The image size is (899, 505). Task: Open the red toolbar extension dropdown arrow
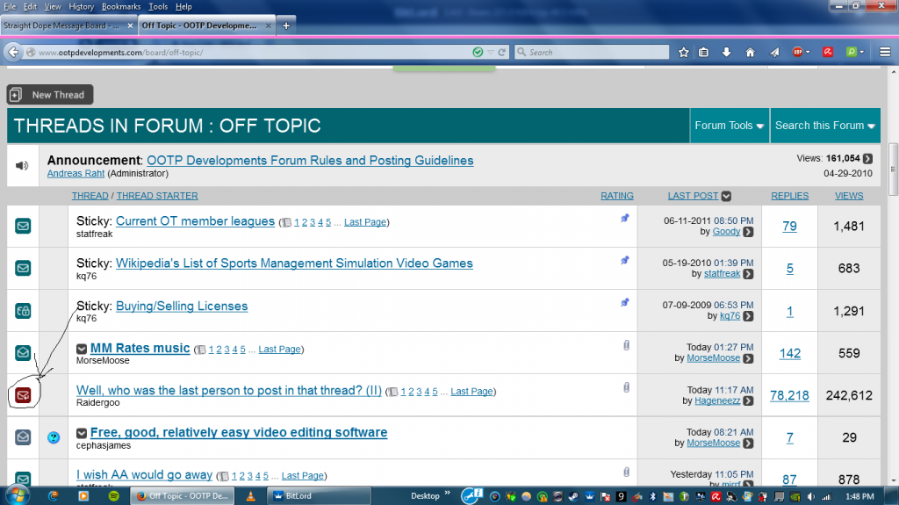[x=808, y=52]
